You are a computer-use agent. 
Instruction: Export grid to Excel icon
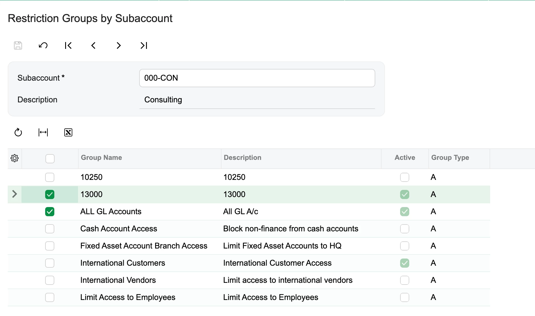[68, 132]
